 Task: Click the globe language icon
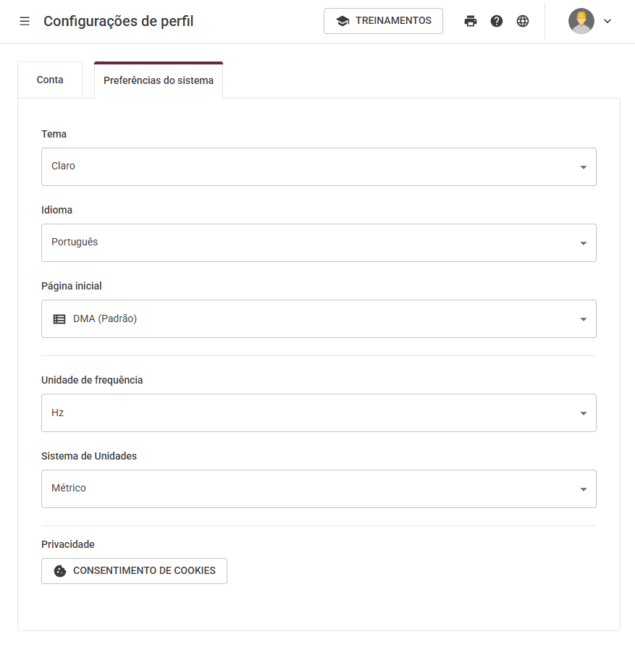[523, 21]
